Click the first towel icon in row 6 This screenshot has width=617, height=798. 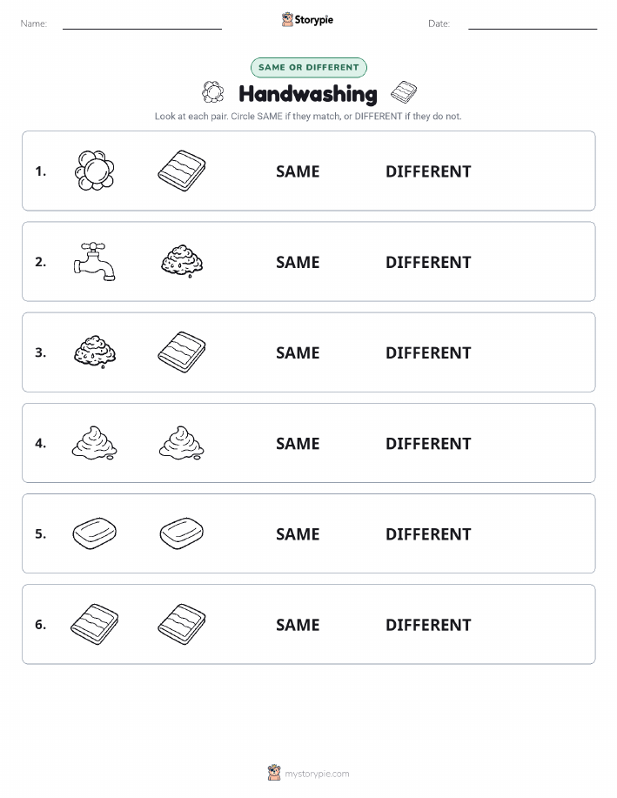[x=95, y=624]
